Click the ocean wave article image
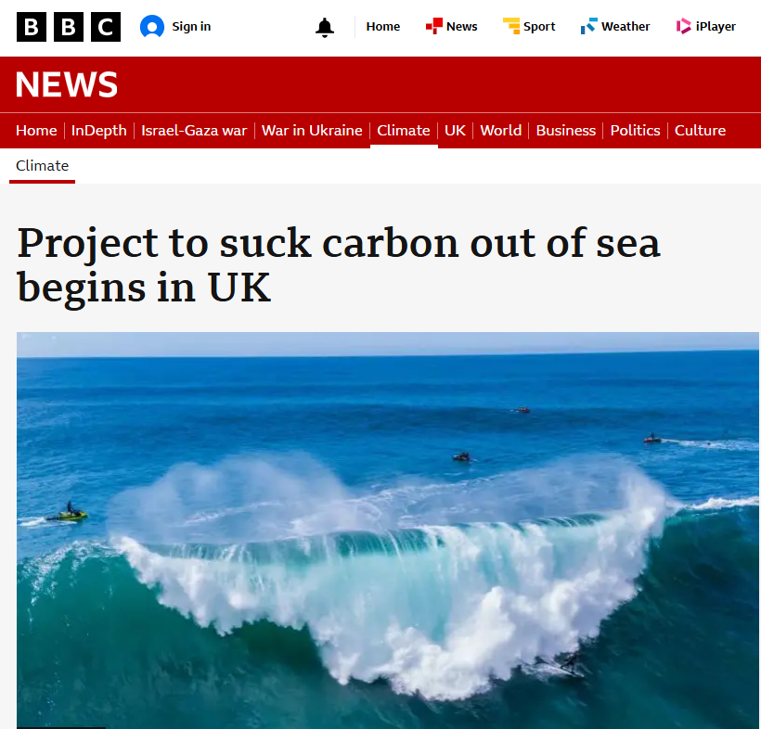Viewport: 761px width, 729px height. pyautogui.click(x=387, y=531)
